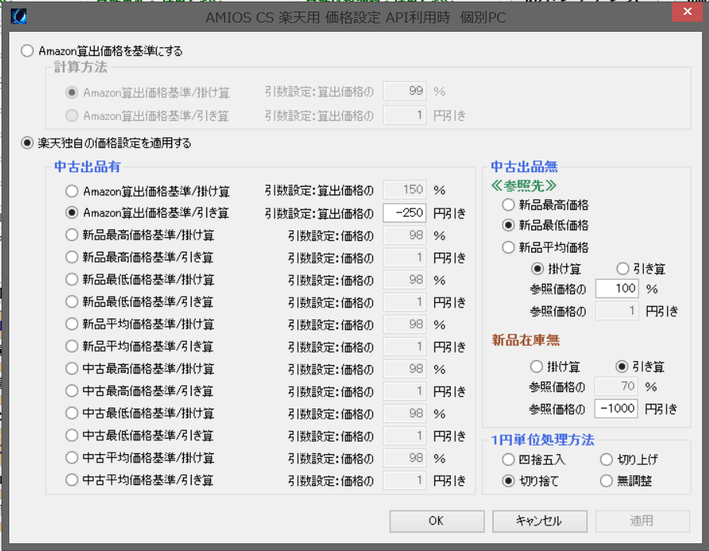Click the 新品在庫無 heading
Image resolution: width=709 pixels, height=551 pixels.
click(526, 339)
